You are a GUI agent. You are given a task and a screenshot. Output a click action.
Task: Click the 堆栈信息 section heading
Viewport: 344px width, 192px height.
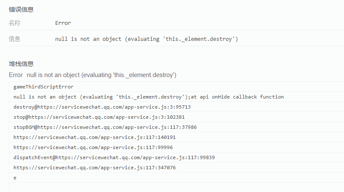click(x=21, y=64)
